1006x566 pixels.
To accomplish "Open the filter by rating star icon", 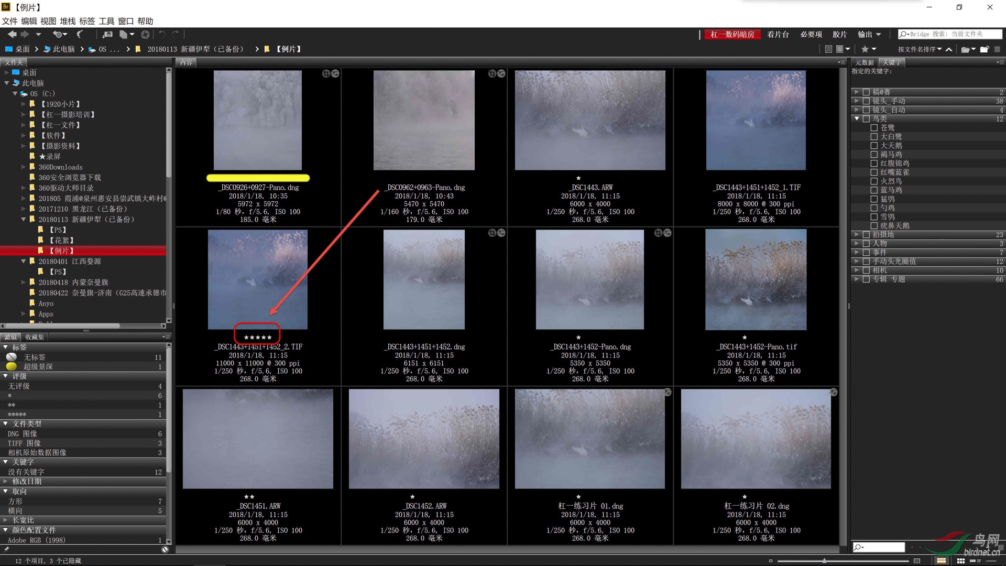I will [x=865, y=49].
